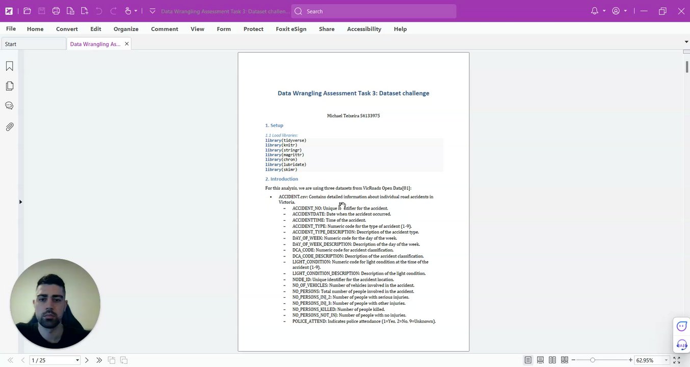The image size is (690, 367).
Task: Select the Hand tool icon
Action: coord(128,11)
